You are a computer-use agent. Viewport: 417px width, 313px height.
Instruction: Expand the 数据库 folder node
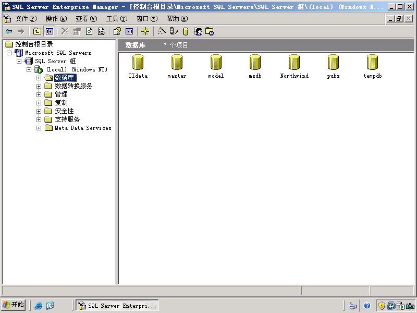point(39,78)
